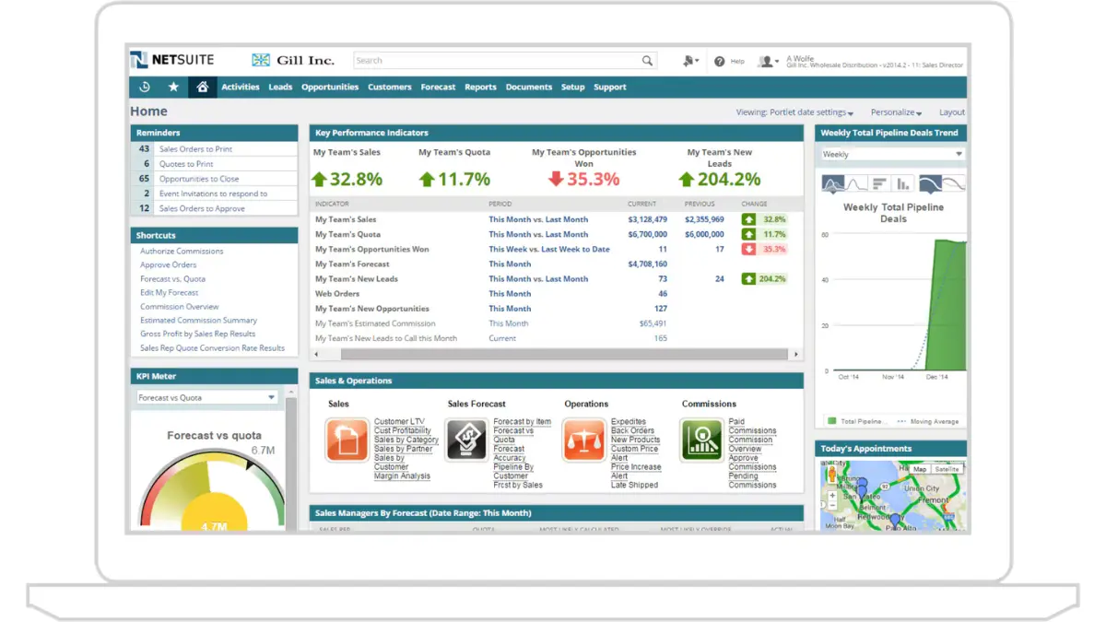Open the Commissions panel icon
Image resolution: width=1106 pixels, height=622 pixels.
pyautogui.click(x=703, y=440)
